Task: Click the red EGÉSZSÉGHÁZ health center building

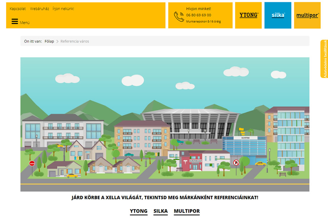Action: 191,161
